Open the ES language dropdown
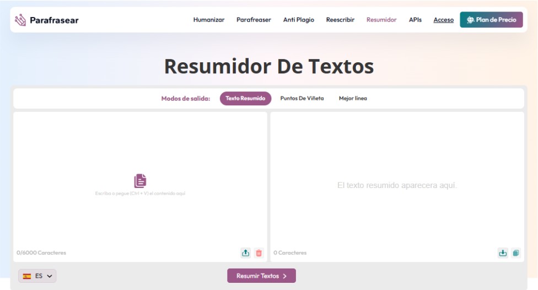Image resolution: width=538 pixels, height=290 pixels. click(x=37, y=276)
